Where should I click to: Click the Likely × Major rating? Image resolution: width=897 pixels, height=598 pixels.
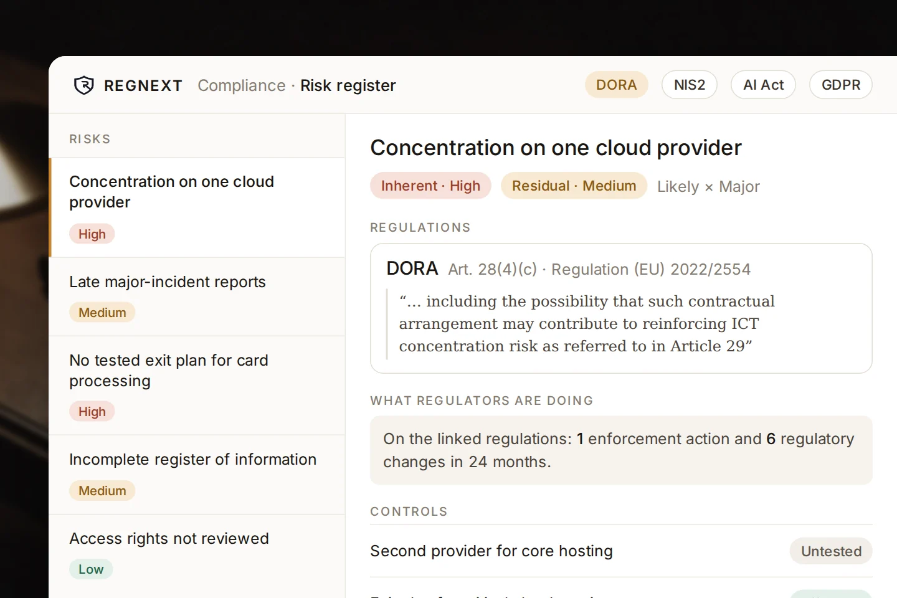click(x=708, y=186)
